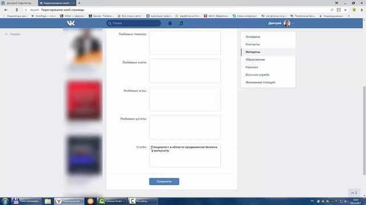Screen dimensions: 366x205
Task: Open the taskbar clock
Action: pos(356,201)
